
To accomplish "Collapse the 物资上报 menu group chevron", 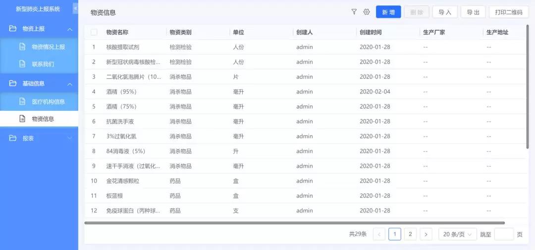I will [x=70, y=29].
